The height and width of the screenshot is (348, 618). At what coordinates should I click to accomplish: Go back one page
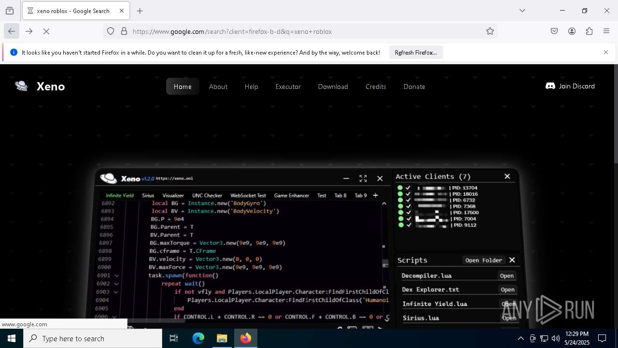(12, 31)
